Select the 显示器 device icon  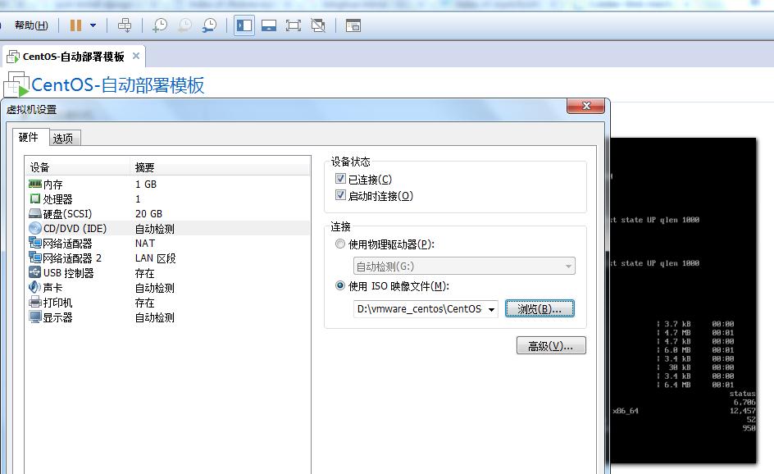(35, 317)
